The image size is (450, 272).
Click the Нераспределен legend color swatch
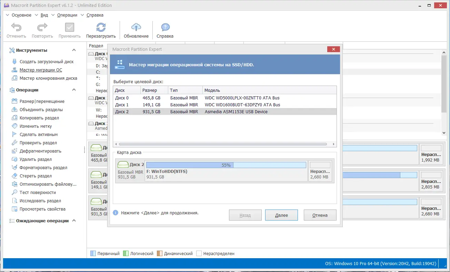(x=199, y=253)
